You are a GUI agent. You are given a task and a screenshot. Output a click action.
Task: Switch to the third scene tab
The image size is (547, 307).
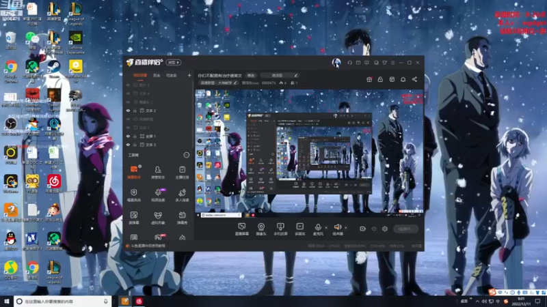[x=172, y=75]
